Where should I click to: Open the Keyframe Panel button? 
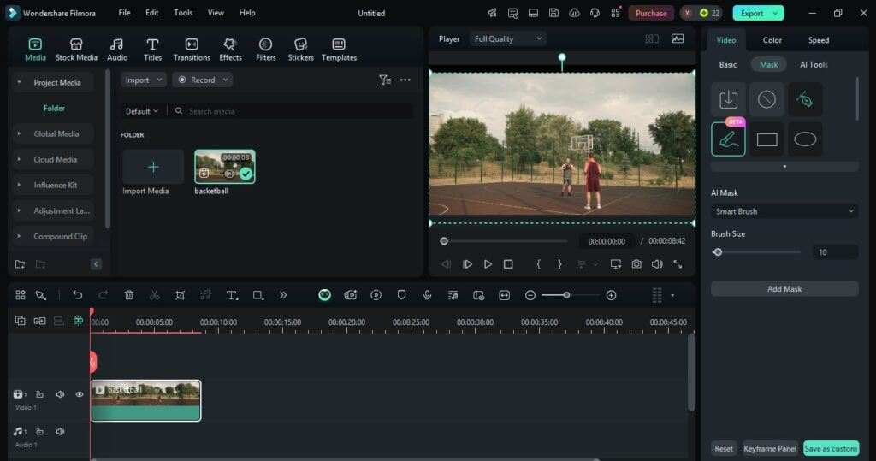770,448
